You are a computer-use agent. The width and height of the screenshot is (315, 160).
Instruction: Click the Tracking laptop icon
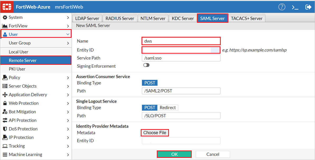(5, 146)
